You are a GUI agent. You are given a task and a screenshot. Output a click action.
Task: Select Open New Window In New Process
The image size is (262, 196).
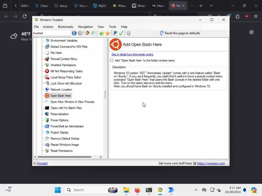(x=72, y=102)
